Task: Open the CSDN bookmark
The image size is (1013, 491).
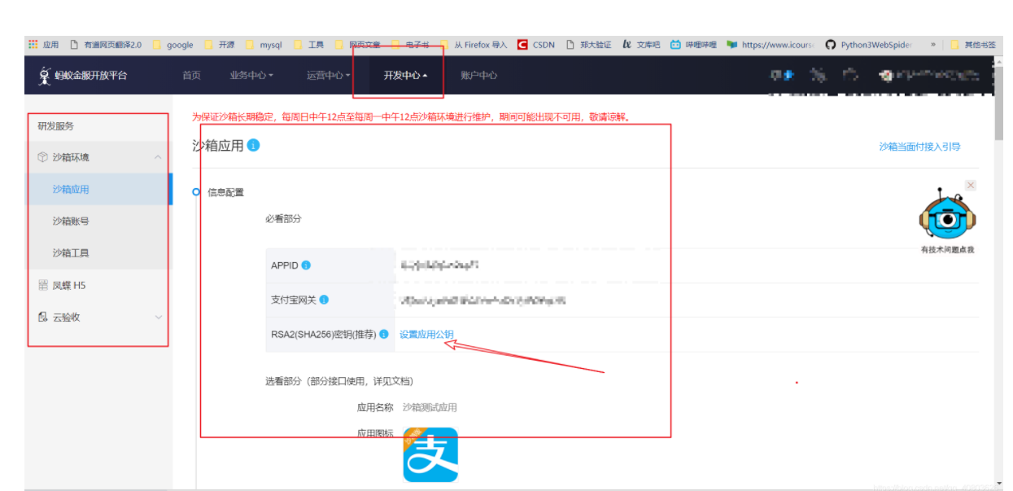Action: pos(536,45)
